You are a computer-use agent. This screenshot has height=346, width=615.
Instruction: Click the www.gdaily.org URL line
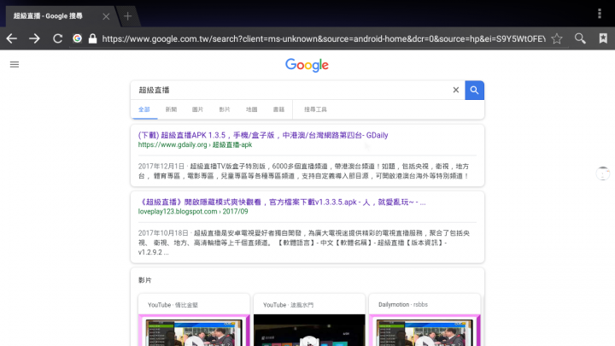pyautogui.click(x=195, y=144)
